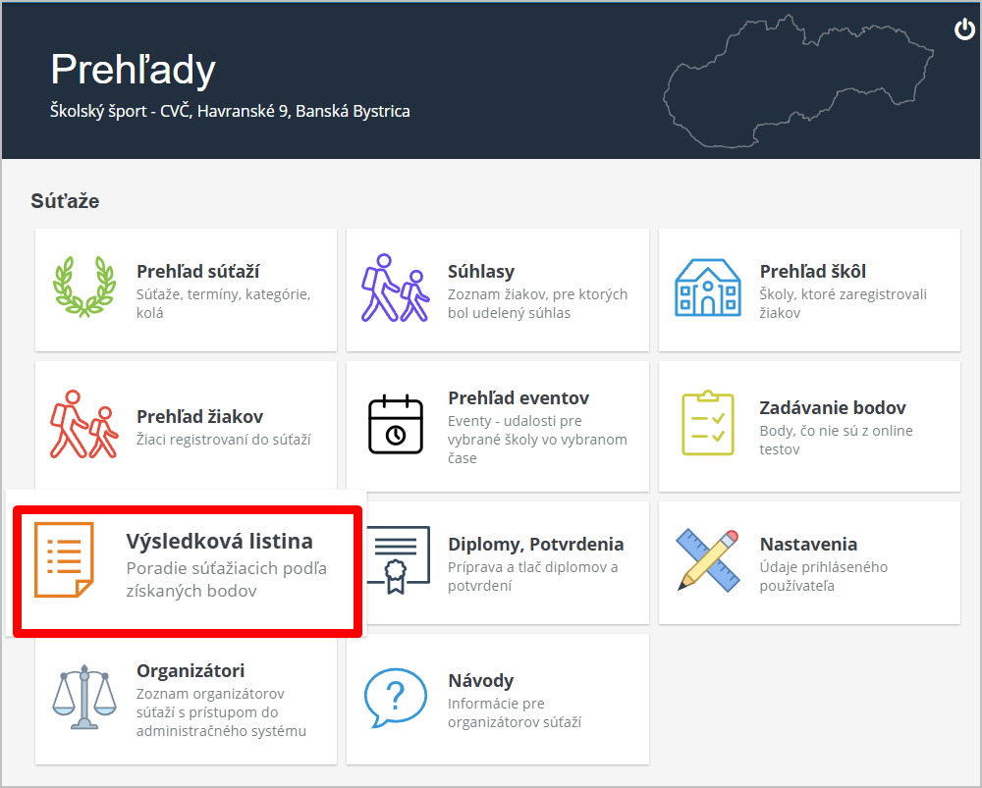
Task: Click the red walking students icon
Action: click(83, 424)
